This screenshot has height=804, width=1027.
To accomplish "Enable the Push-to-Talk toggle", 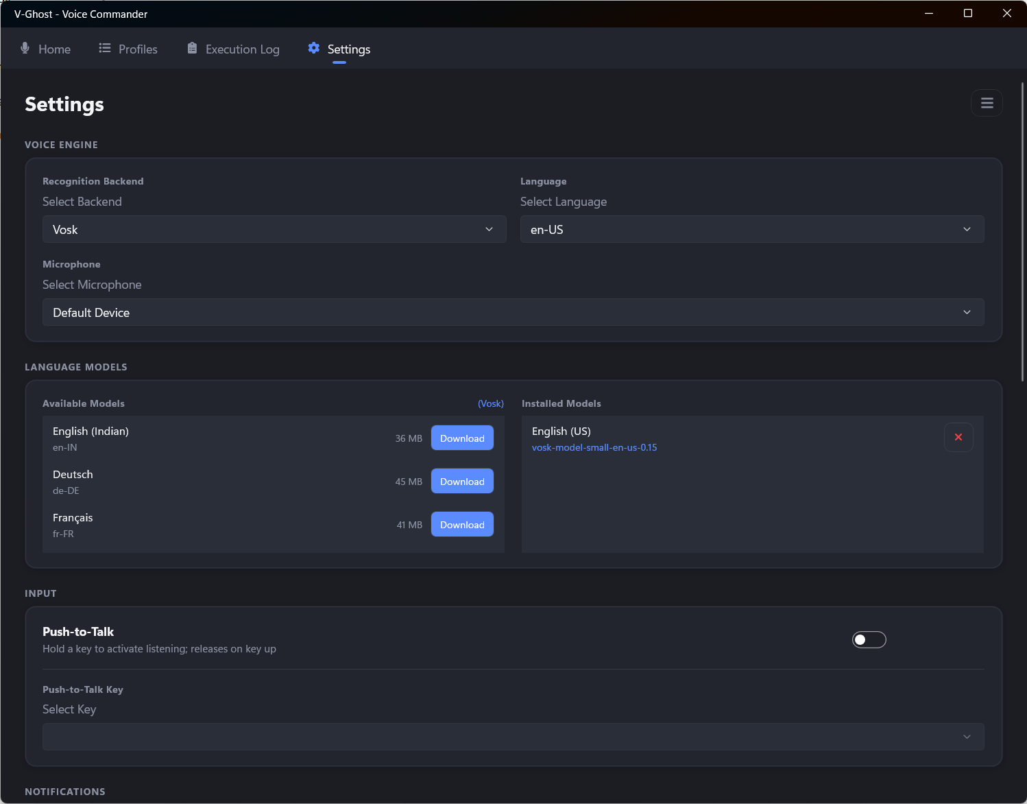I will [x=869, y=640].
